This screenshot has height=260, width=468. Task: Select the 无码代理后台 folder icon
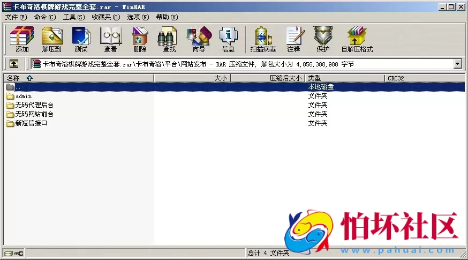pos(10,105)
